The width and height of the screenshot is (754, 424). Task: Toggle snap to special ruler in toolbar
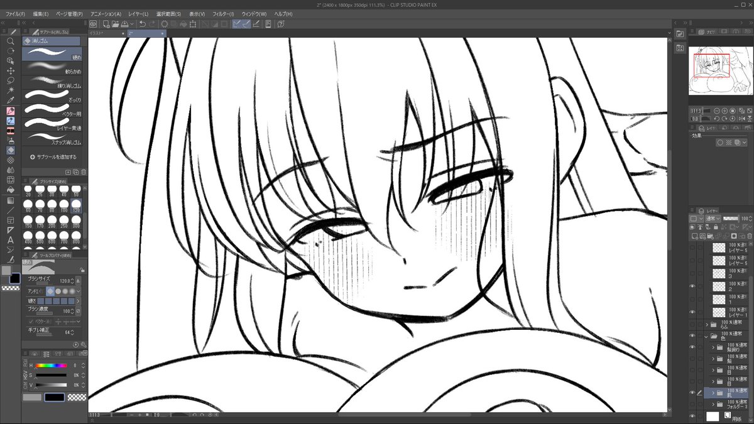tap(246, 24)
